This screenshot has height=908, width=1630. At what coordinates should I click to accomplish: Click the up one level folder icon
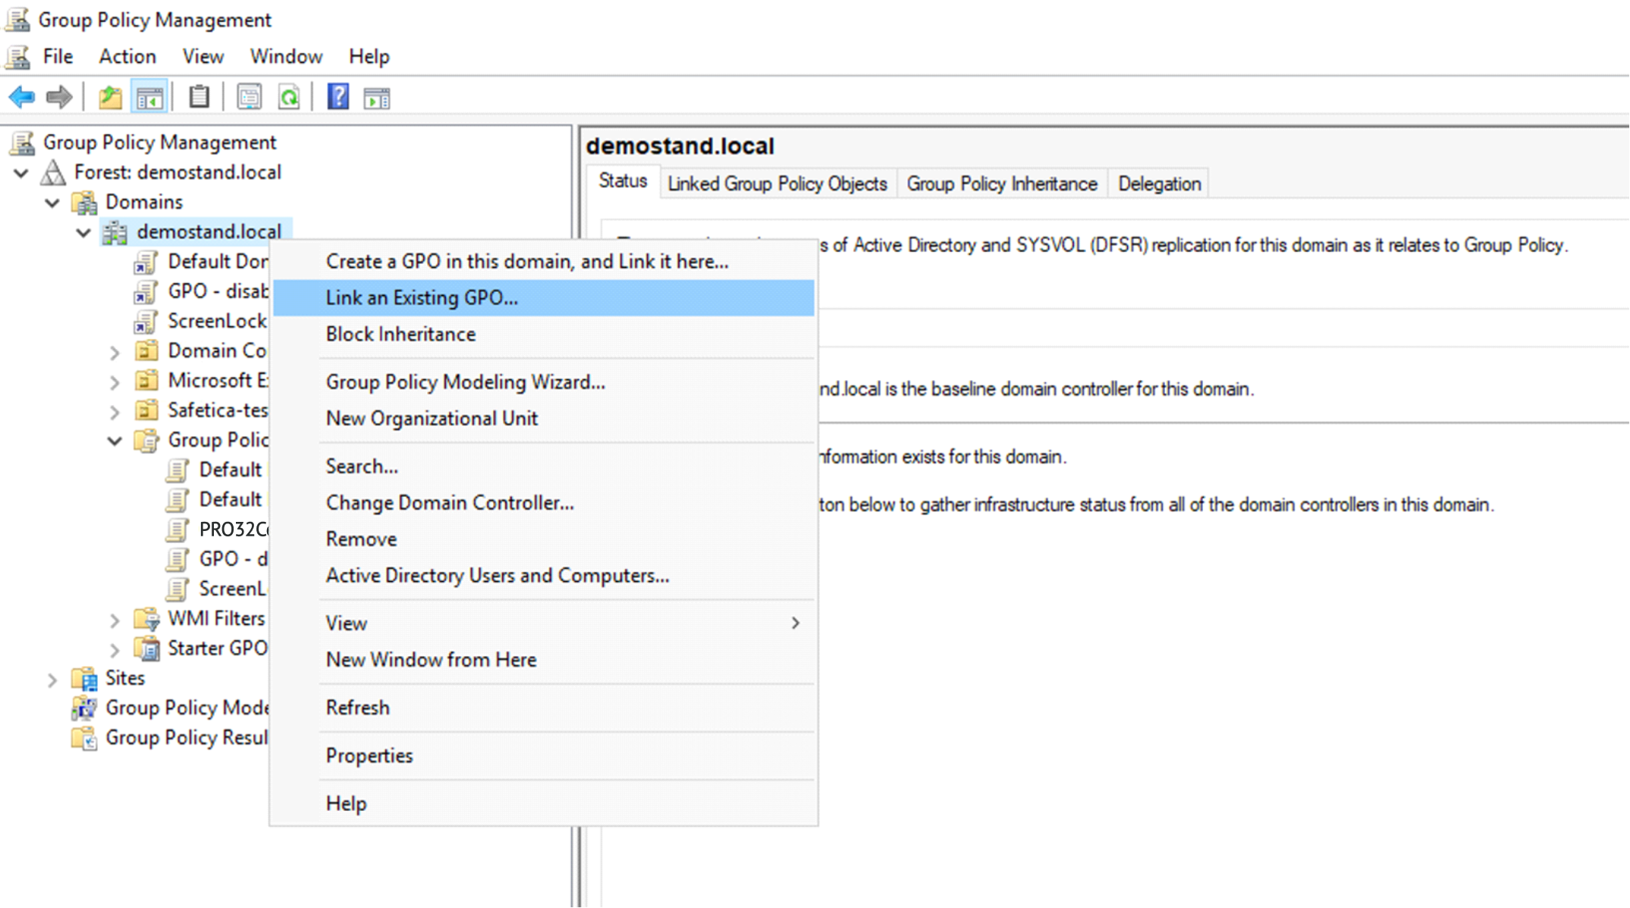tap(110, 97)
